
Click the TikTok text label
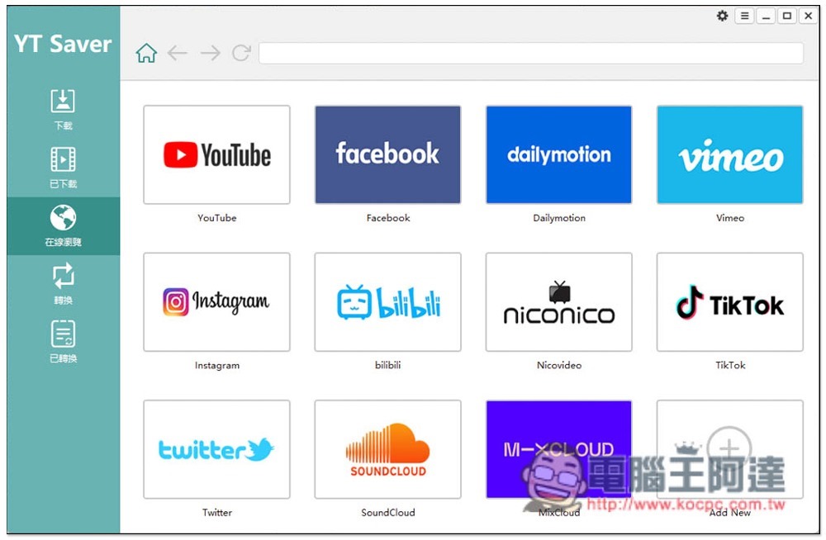731,365
